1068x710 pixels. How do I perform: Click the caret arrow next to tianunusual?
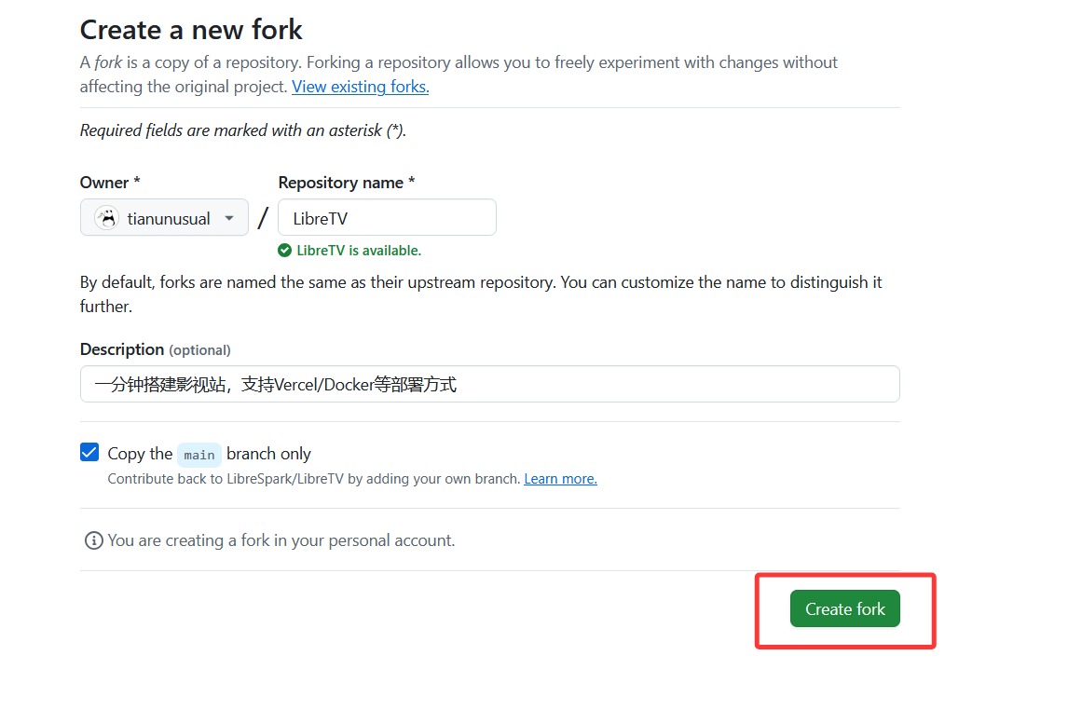(x=229, y=219)
